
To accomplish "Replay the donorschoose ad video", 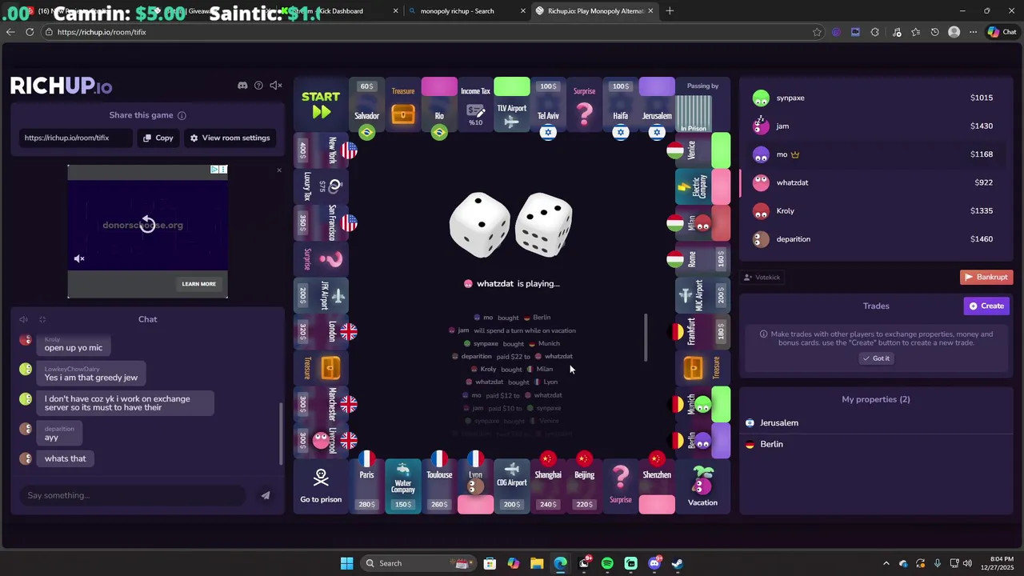I will coord(147,223).
